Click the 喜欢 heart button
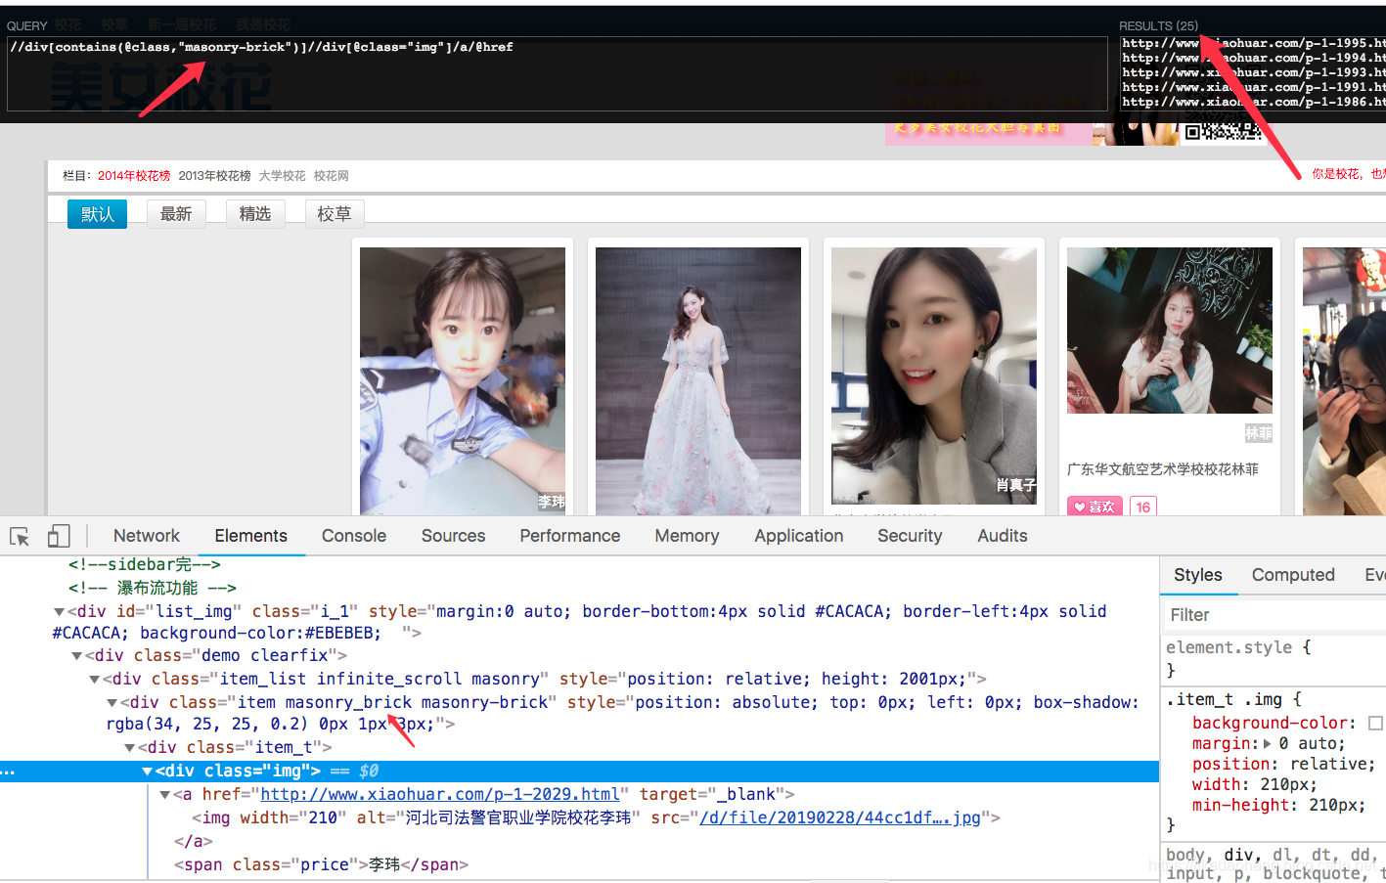This screenshot has height=883, width=1386. (x=1095, y=507)
